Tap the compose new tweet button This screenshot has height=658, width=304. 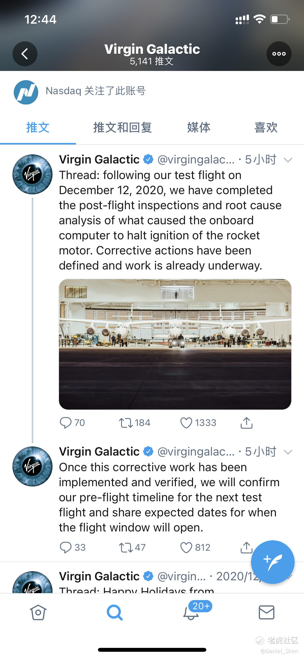273,562
